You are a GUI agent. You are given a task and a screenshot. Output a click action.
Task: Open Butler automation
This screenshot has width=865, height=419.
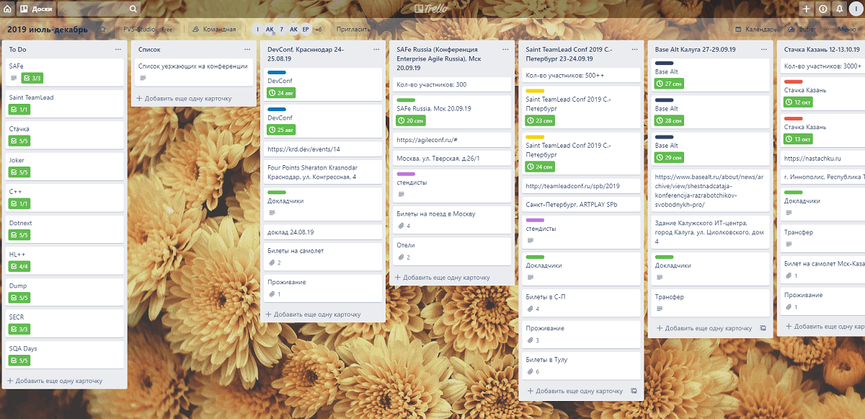[x=802, y=30]
